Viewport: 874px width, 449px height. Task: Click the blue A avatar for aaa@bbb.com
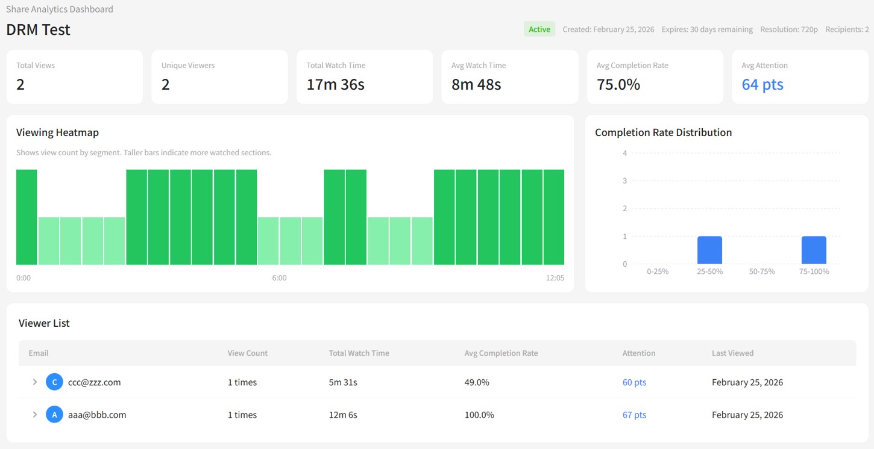(54, 414)
